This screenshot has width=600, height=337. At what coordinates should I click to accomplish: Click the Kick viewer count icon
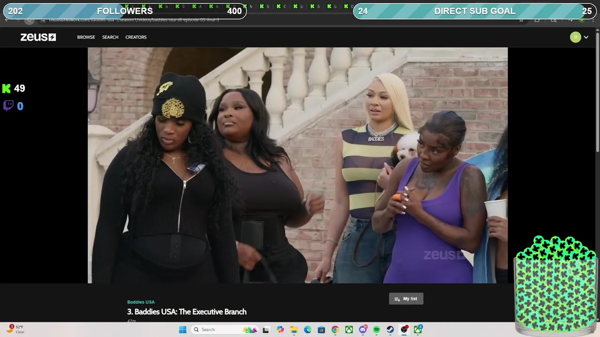[7, 88]
